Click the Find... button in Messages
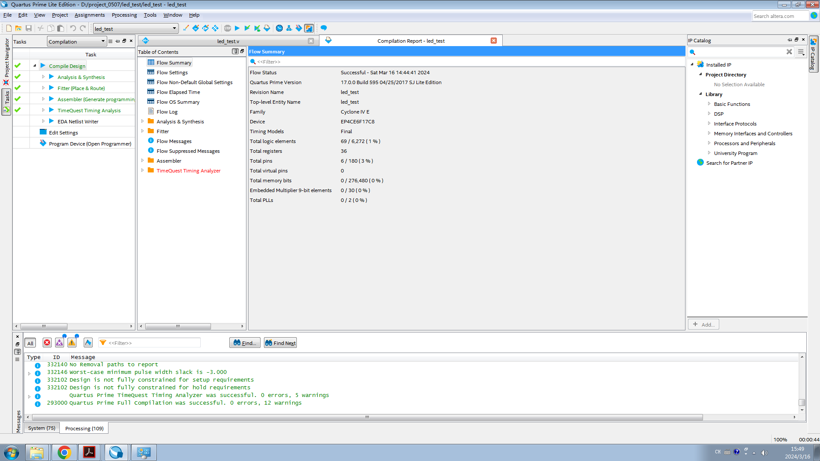Screen dimensions: 820x461 [245, 343]
